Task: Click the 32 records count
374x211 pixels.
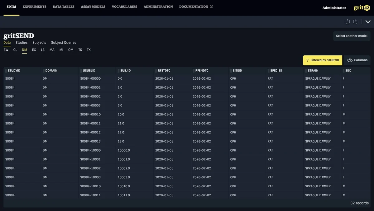Action: [359, 203]
